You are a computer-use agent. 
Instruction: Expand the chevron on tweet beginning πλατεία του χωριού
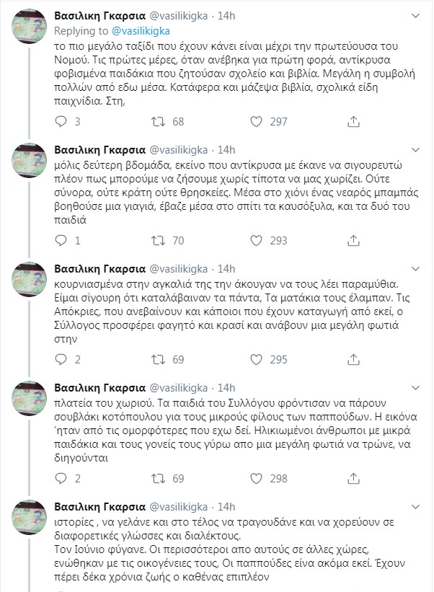(415, 388)
